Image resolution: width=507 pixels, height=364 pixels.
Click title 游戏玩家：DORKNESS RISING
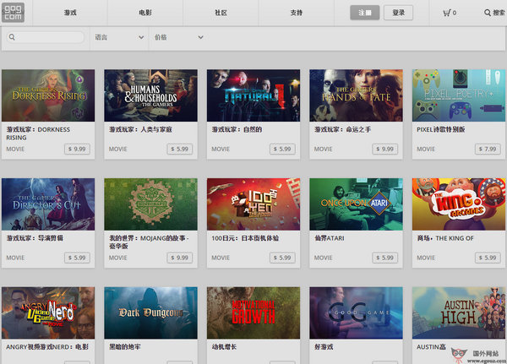pos(38,133)
